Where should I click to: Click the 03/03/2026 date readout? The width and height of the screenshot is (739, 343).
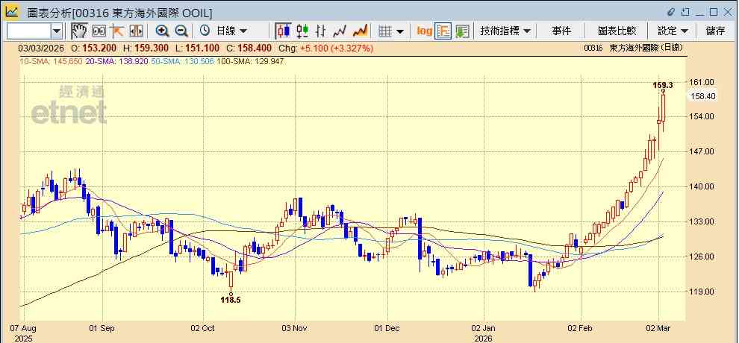[x=42, y=48]
